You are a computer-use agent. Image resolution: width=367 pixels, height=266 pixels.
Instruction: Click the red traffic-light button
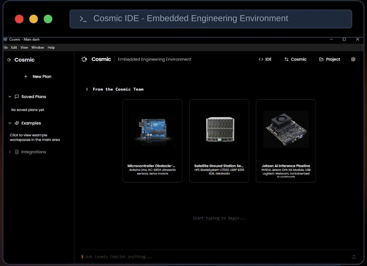[x=19, y=19]
